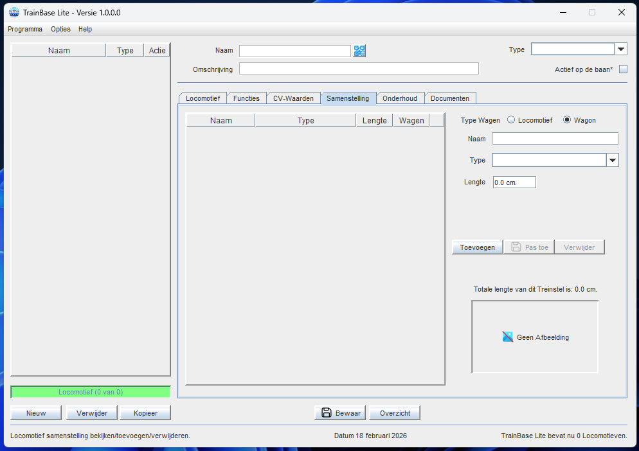
Task: Enable the Actief op de baan checkbox
Action: click(622, 69)
